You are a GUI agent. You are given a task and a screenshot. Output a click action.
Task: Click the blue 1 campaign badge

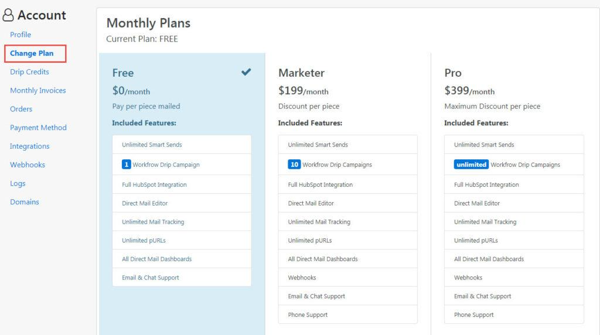click(x=127, y=165)
